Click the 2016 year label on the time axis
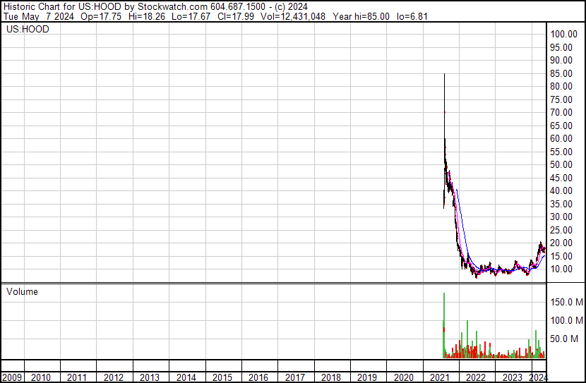 [258, 377]
